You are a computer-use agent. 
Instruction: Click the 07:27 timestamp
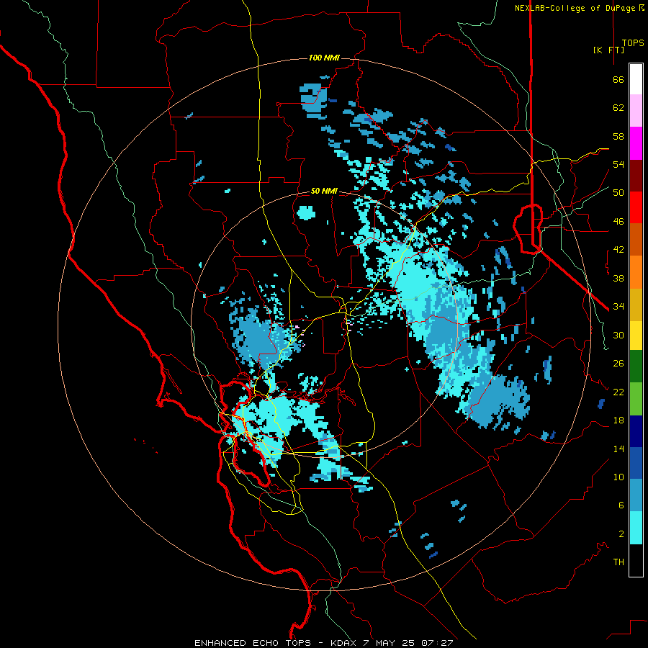437,643
